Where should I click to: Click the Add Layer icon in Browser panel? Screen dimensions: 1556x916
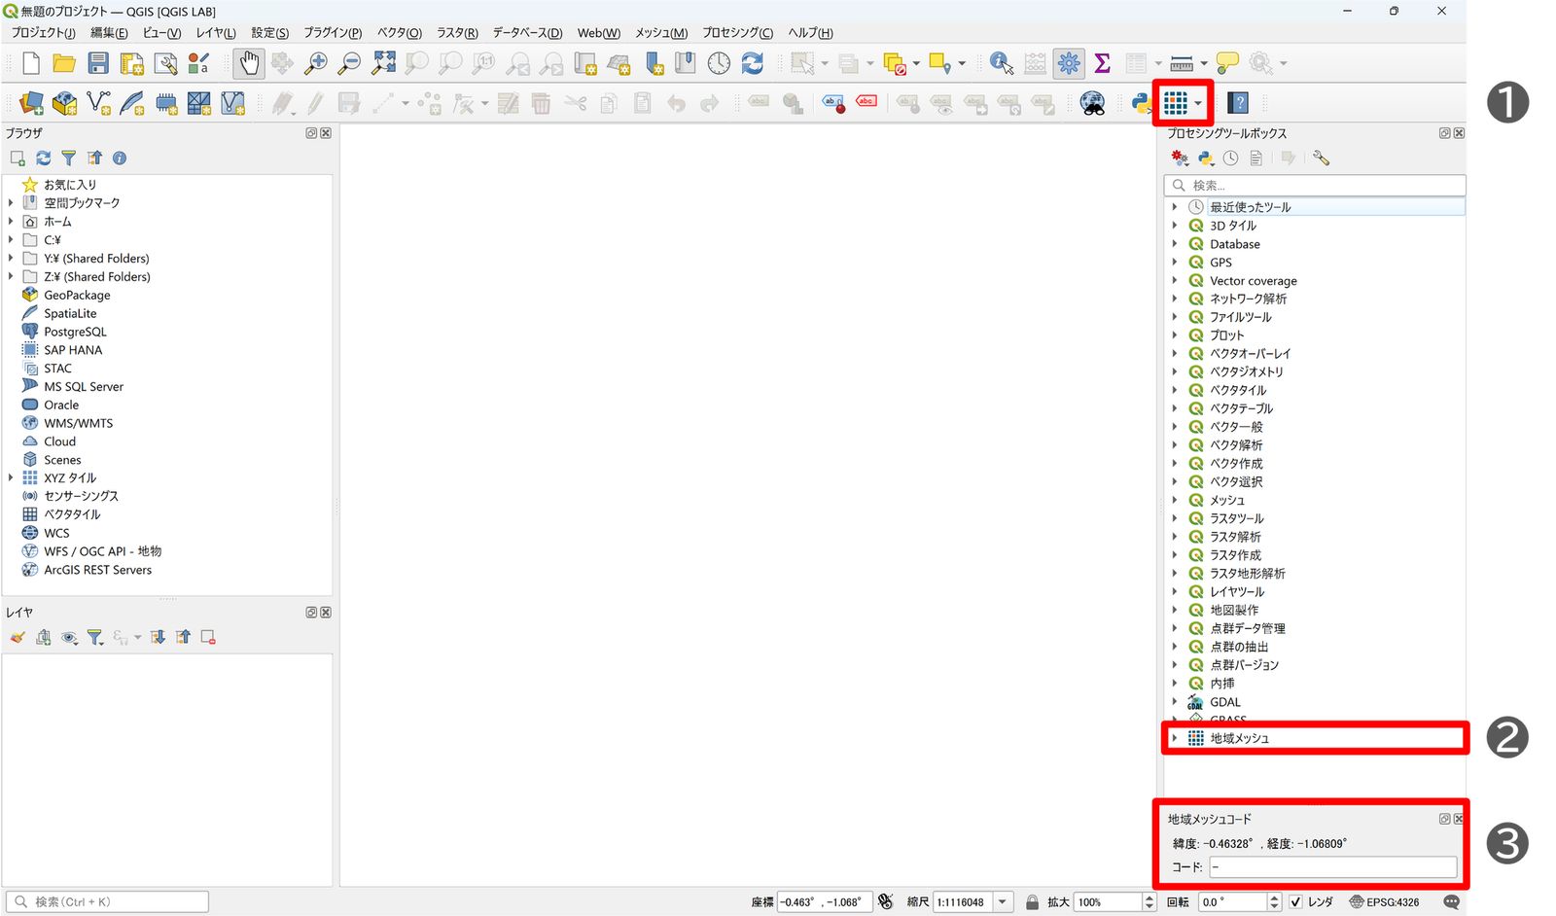[18, 158]
